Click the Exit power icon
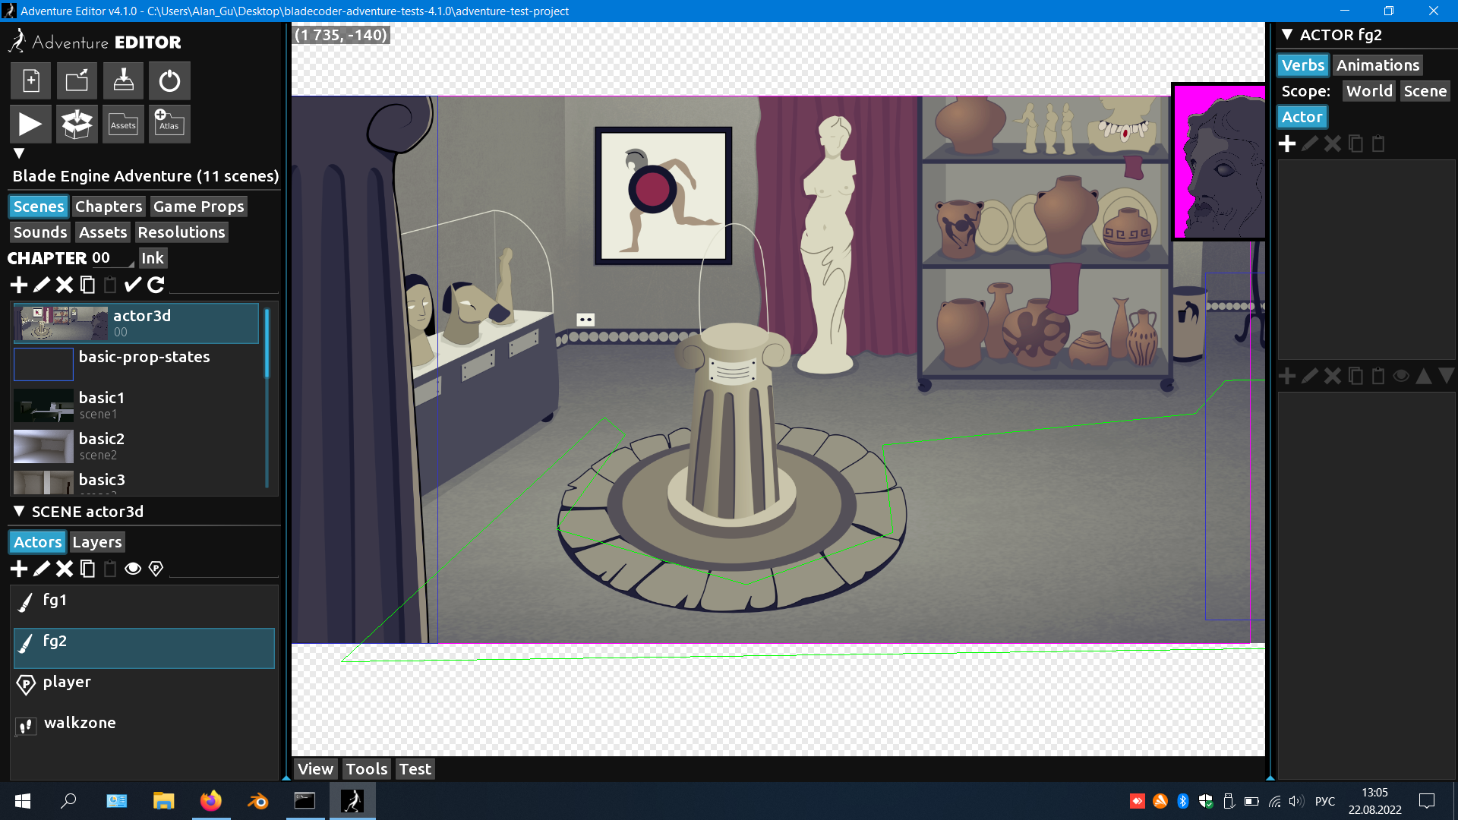The image size is (1458, 820). (169, 80)
